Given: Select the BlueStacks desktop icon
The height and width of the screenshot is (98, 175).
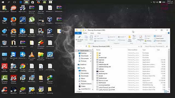Looking at the screenshot, I should (23, 90).
